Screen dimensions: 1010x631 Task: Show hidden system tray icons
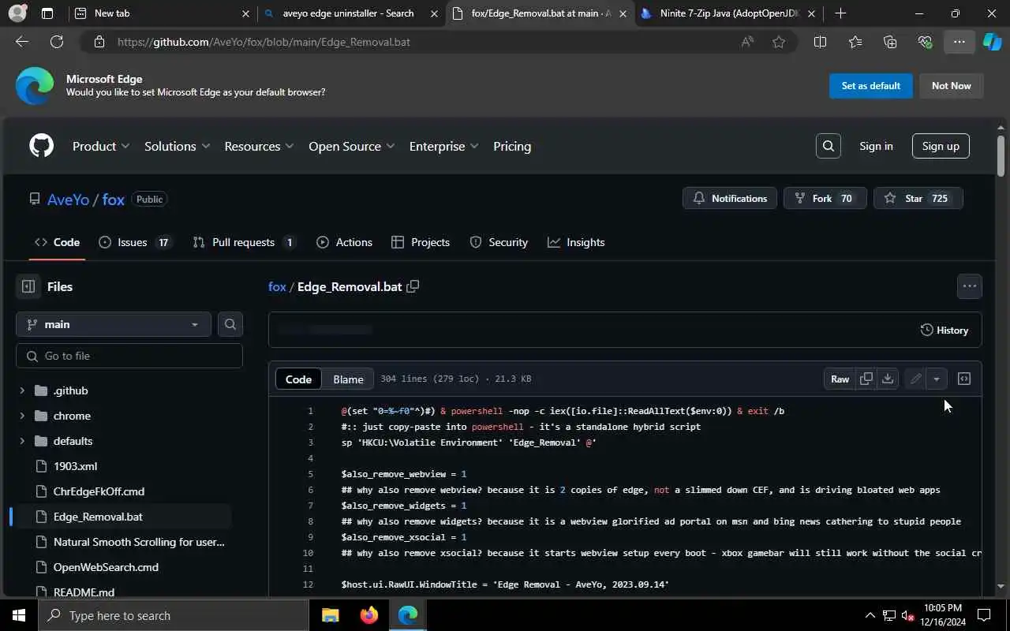[870, 615]
